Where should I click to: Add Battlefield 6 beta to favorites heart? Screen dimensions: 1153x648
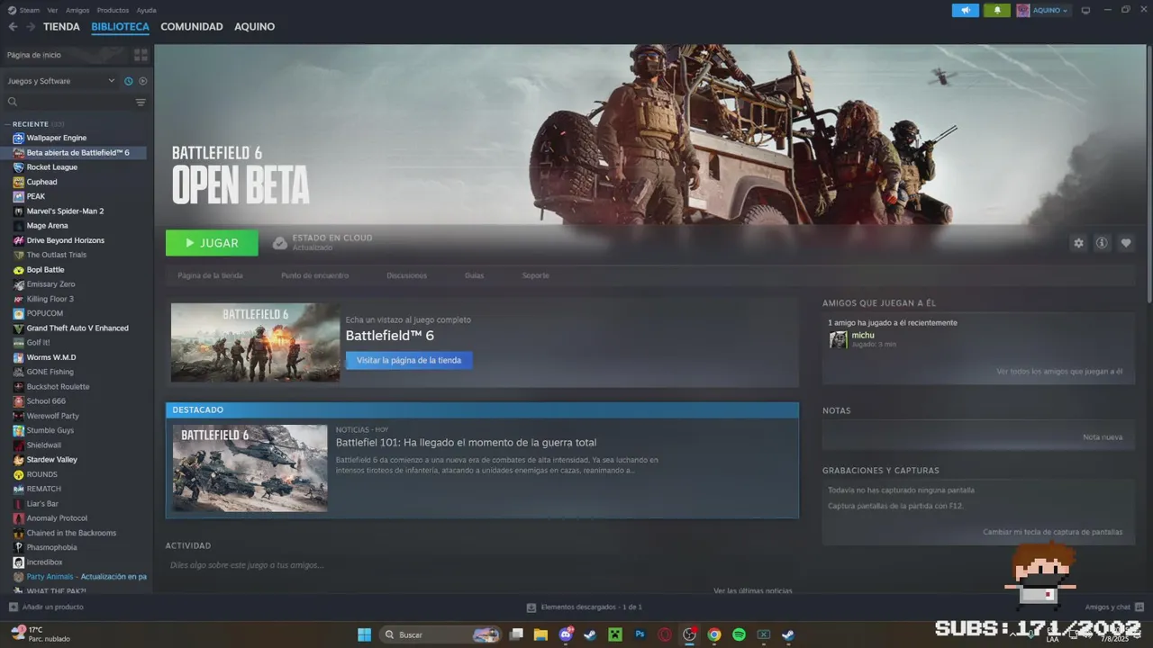[x=1126, y=243]
